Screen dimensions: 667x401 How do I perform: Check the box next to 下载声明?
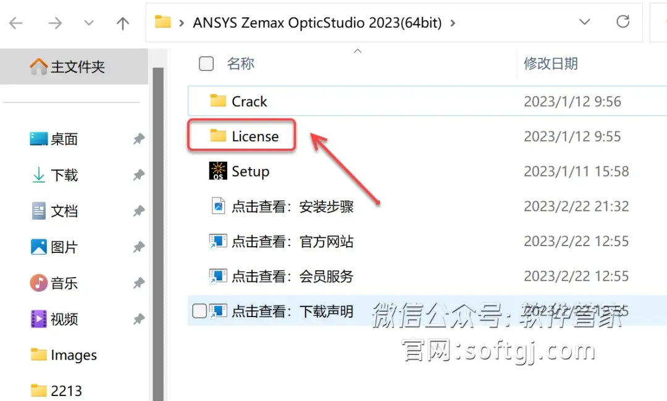[x=199, y=311]
